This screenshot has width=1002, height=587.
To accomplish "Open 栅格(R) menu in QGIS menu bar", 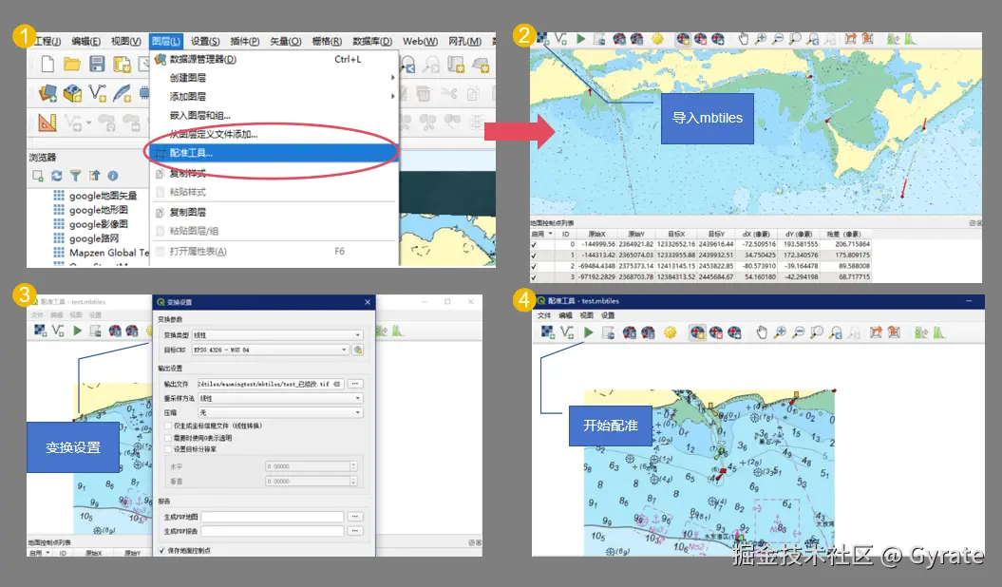I will point(327,41).
